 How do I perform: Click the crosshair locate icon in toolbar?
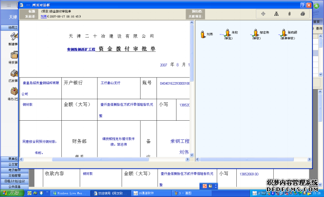click(x=263, y=14)
